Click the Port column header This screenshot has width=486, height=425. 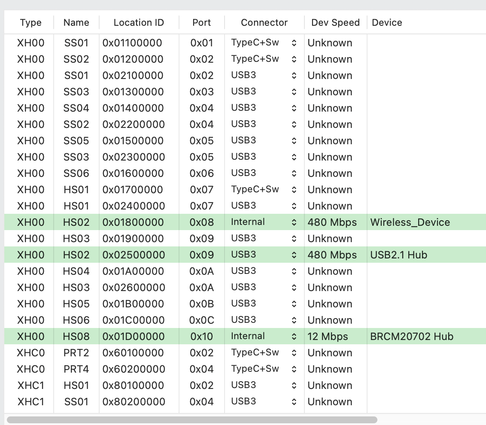point(201,23)
